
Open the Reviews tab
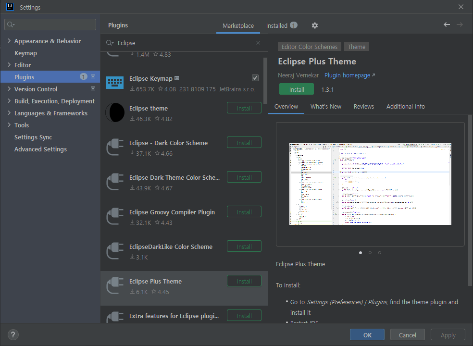click(364, 107)
